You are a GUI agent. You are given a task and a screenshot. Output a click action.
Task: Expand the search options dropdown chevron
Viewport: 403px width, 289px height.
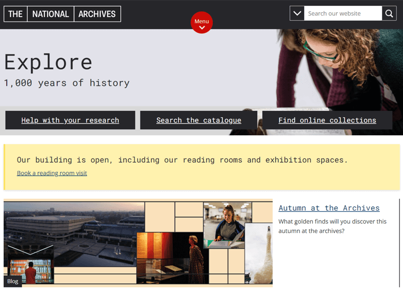pyautogui.click(x=297, y=14)
